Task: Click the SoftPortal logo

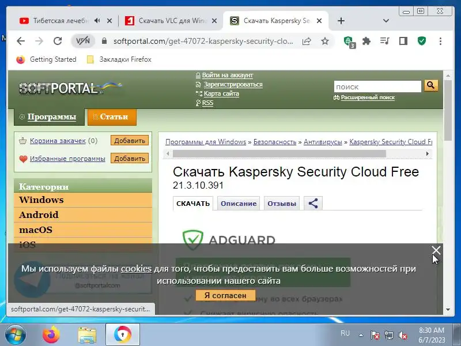Action: click(x=70, y=88)
